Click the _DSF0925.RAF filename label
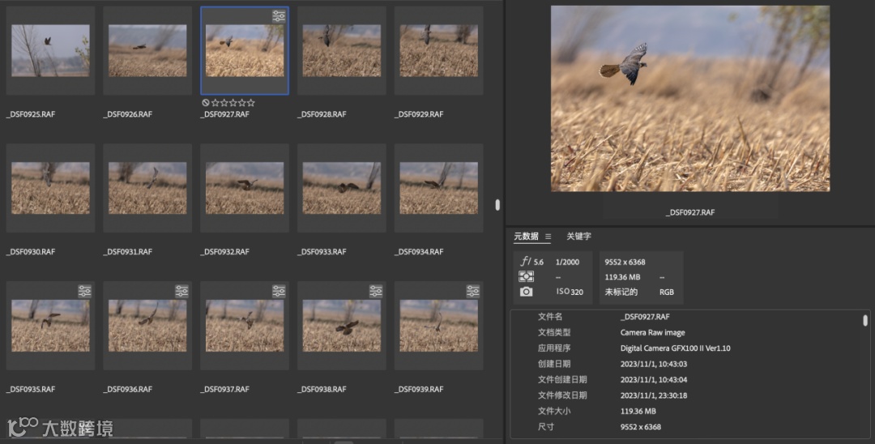This screenshot has height=444, width=875. (x=31, y=114)
